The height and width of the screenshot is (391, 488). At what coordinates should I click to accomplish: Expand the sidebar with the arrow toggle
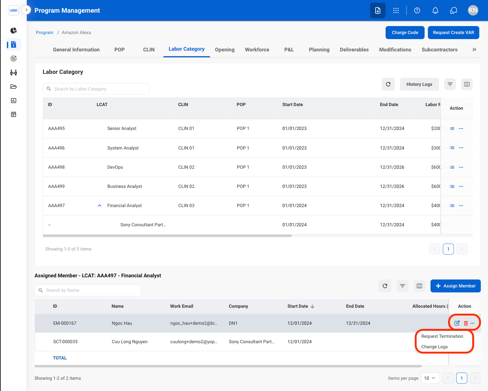26,10
